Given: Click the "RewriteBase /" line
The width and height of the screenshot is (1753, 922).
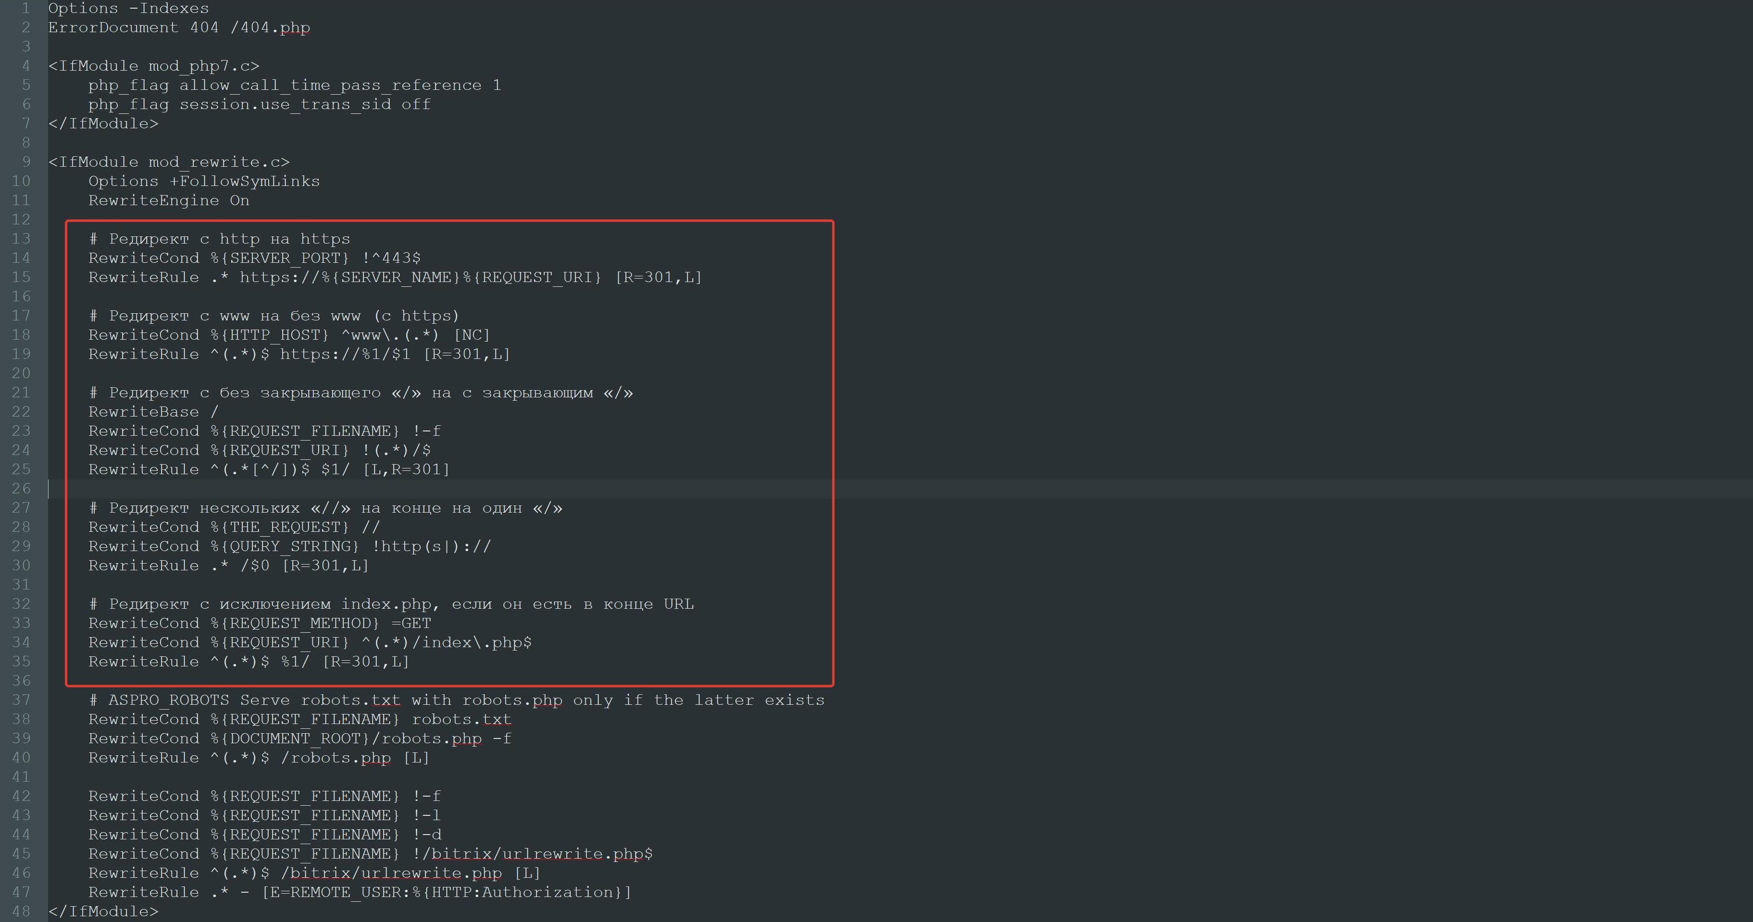Looking at the screenshot, I should point(153,412).
